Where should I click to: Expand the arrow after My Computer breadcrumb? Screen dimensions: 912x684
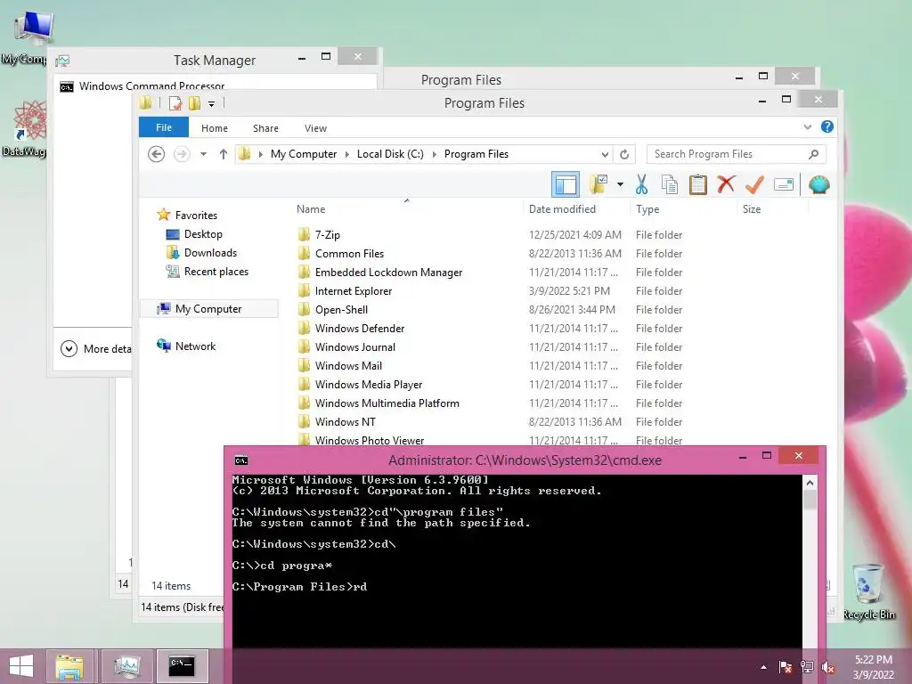tap(346, 154)
